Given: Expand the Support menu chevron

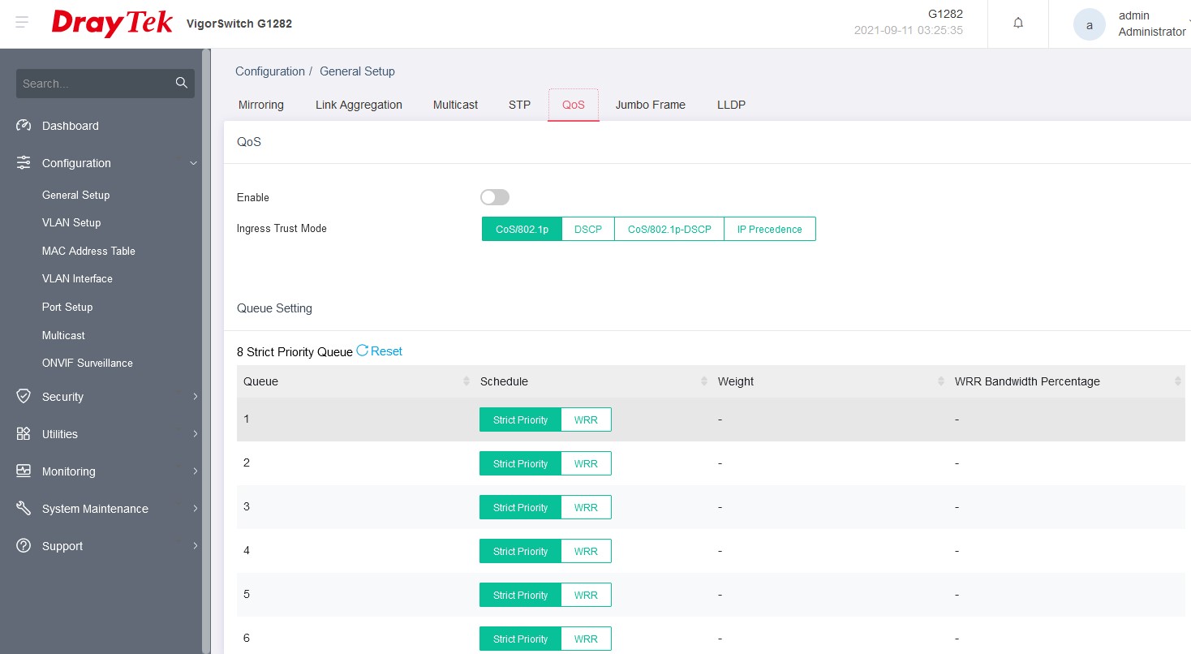Looking at the screenshot, I should 195,546.
